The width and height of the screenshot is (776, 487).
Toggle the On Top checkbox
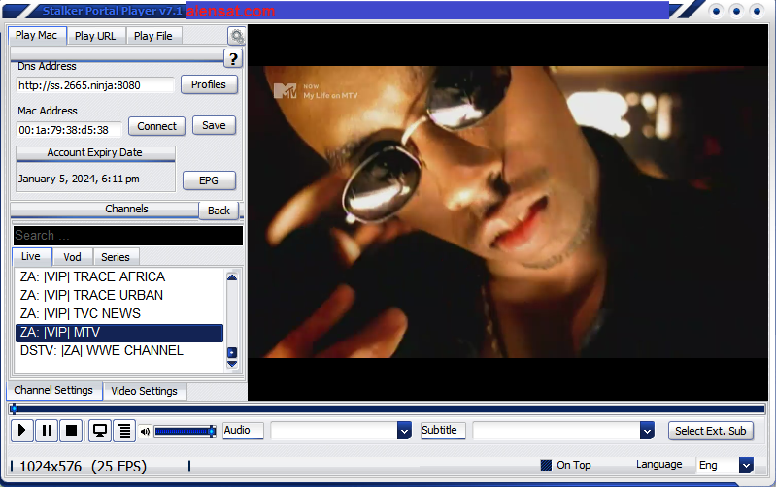(546, 465)
